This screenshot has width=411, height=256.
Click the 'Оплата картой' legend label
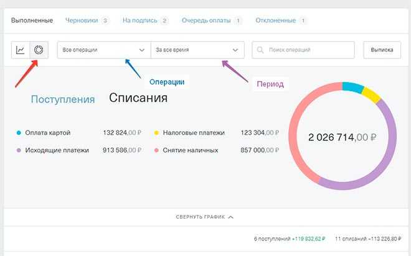(48, 133)
